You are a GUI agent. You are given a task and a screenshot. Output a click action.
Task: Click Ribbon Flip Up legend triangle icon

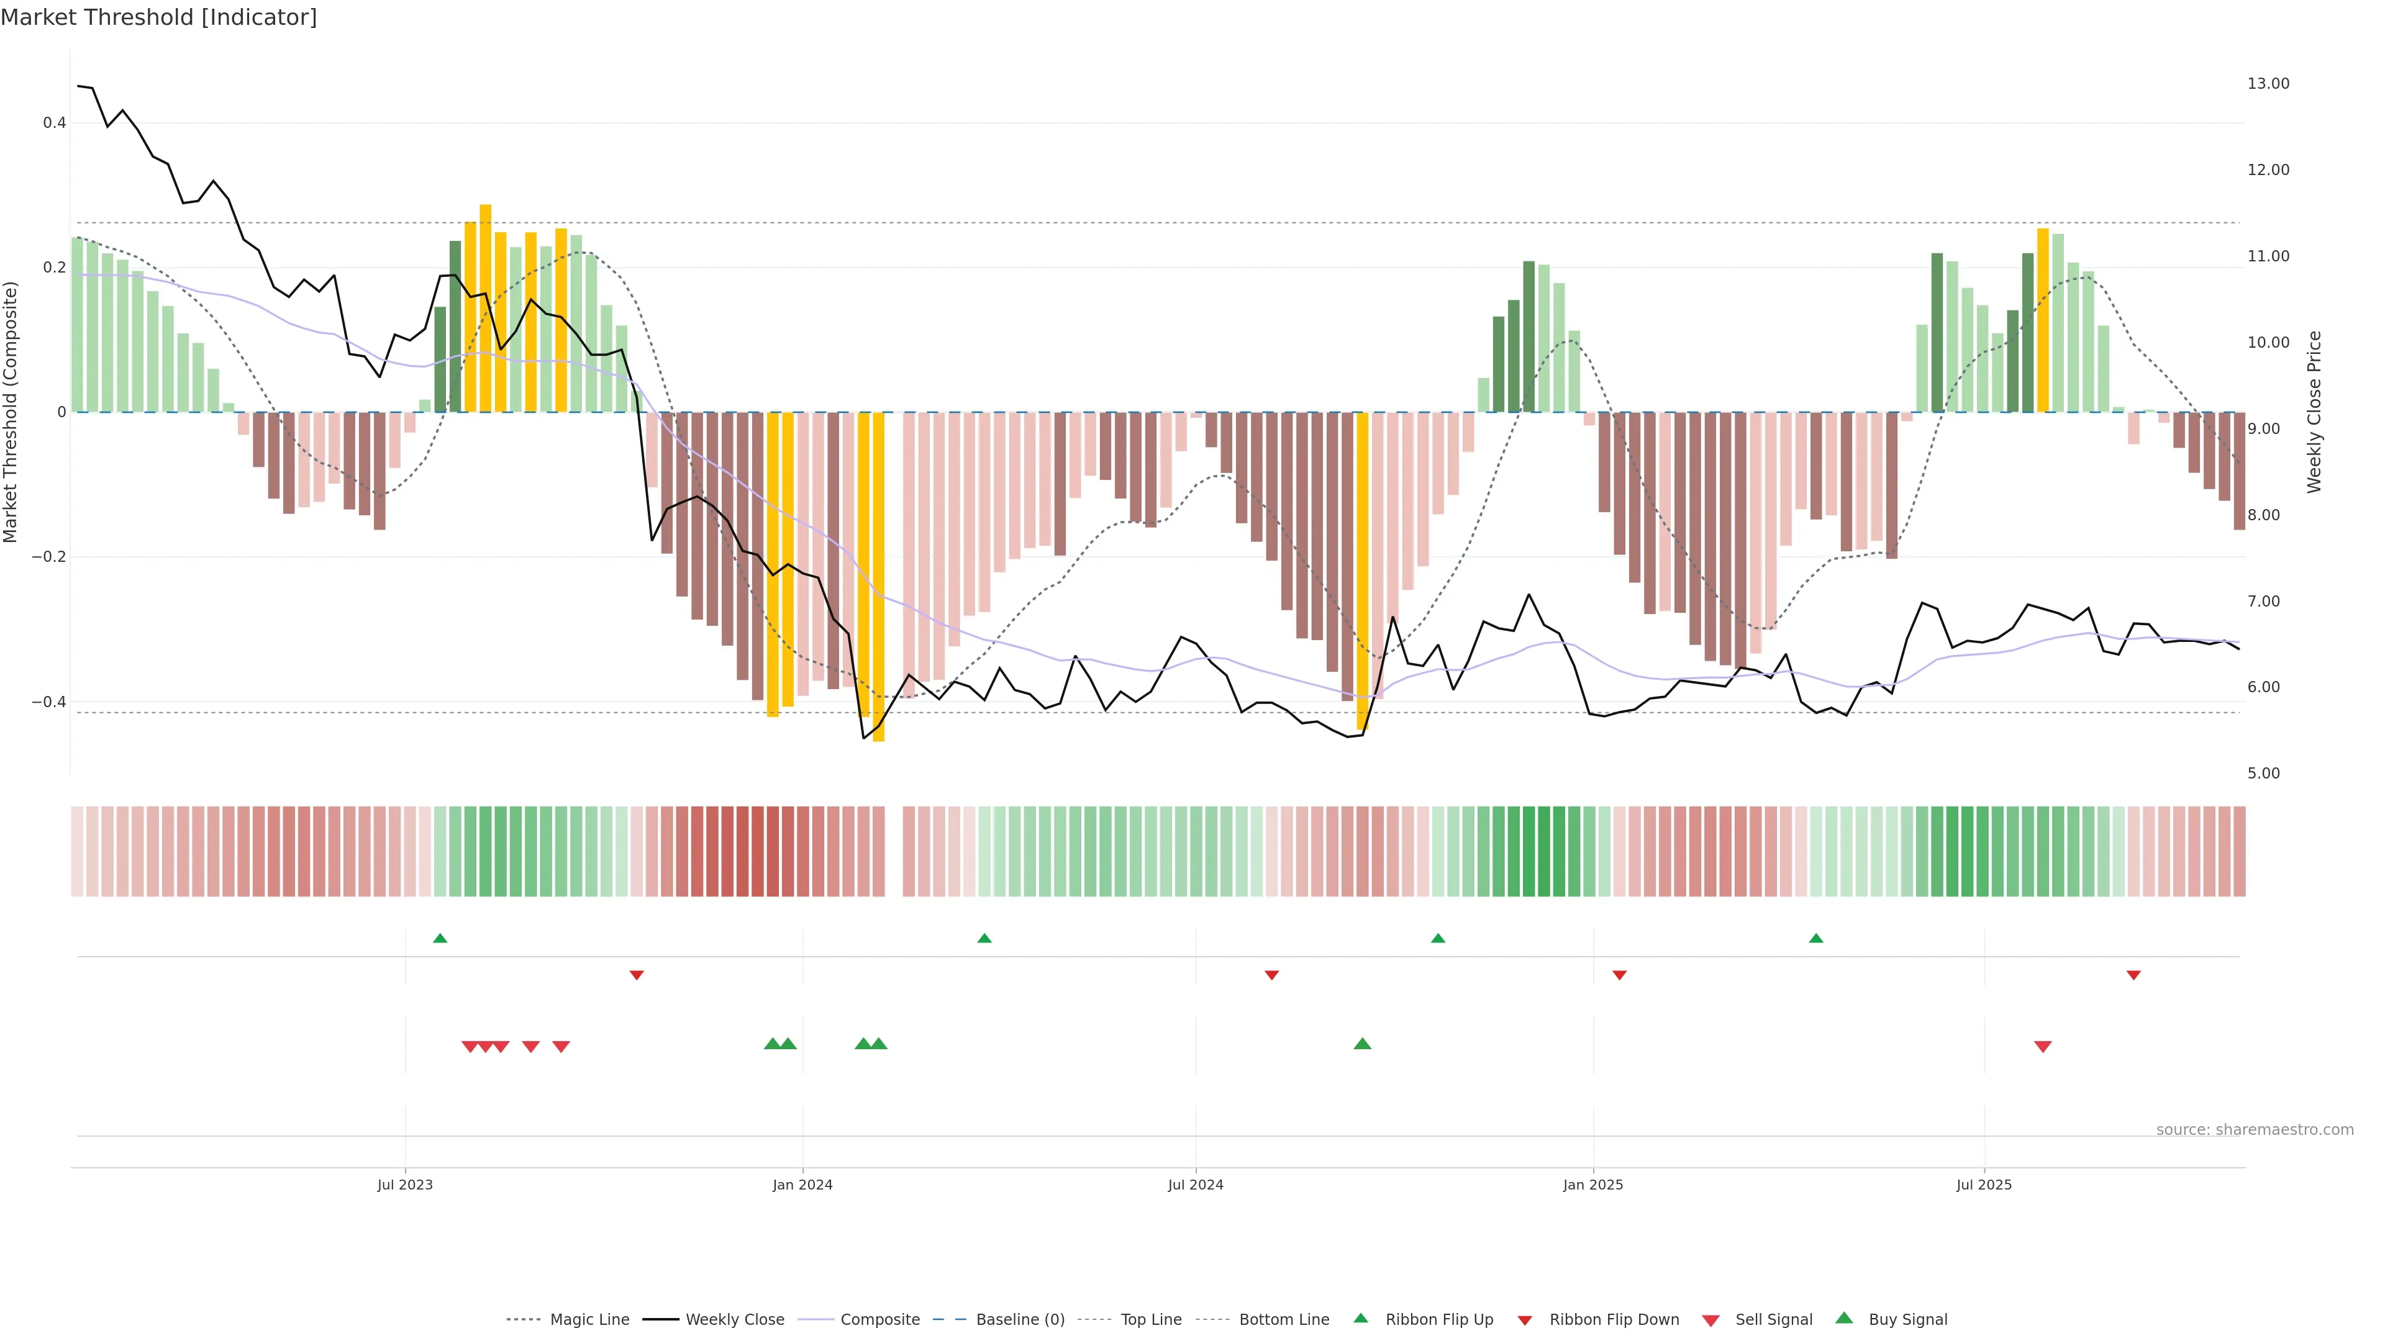tap(1360, 1318)
